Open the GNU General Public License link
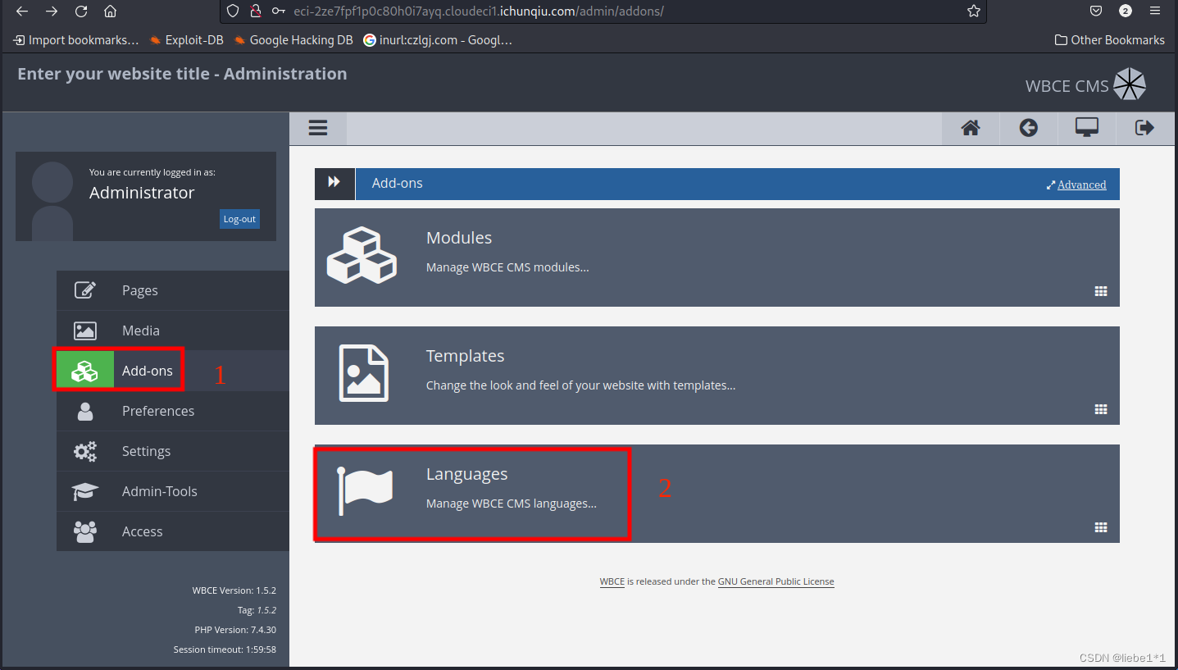Screen dimensions: 1178x670 click(775, 581)
